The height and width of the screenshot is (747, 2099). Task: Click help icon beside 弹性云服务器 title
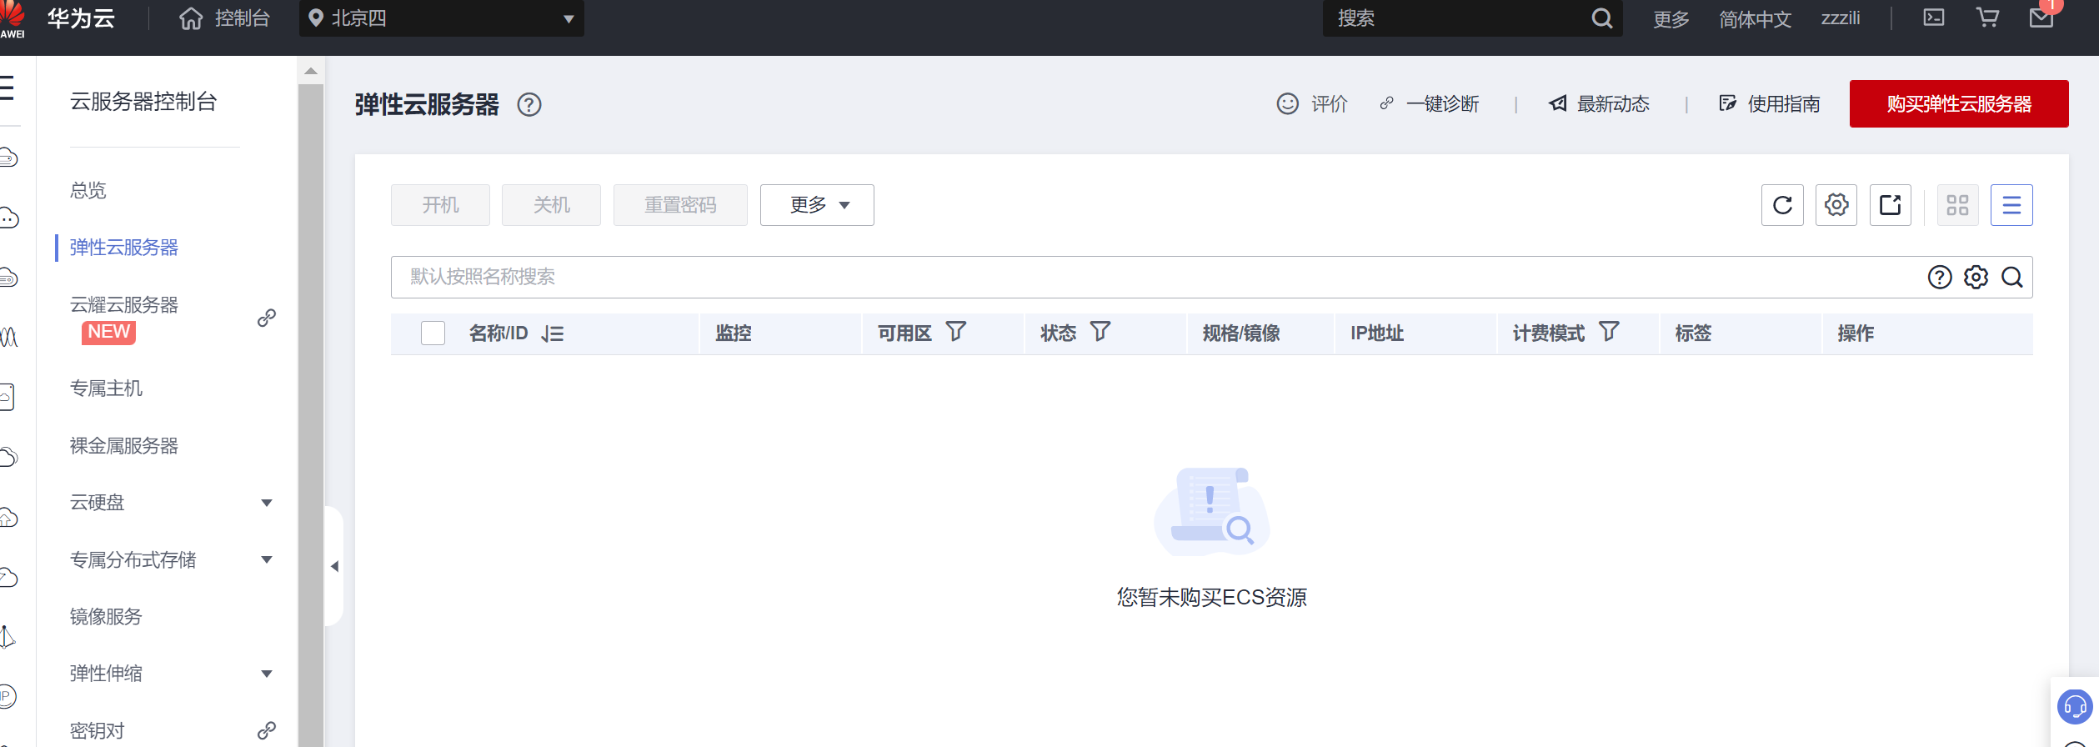pyautogui.click(x=529, y=104)
